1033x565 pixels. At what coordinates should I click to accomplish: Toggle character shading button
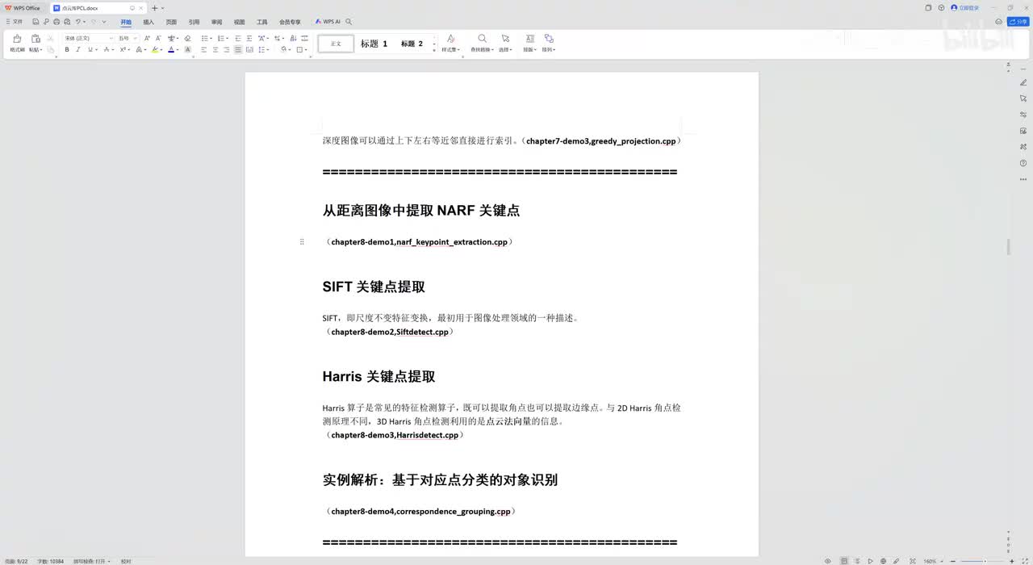pyautogui.click(x=188, y=49)
